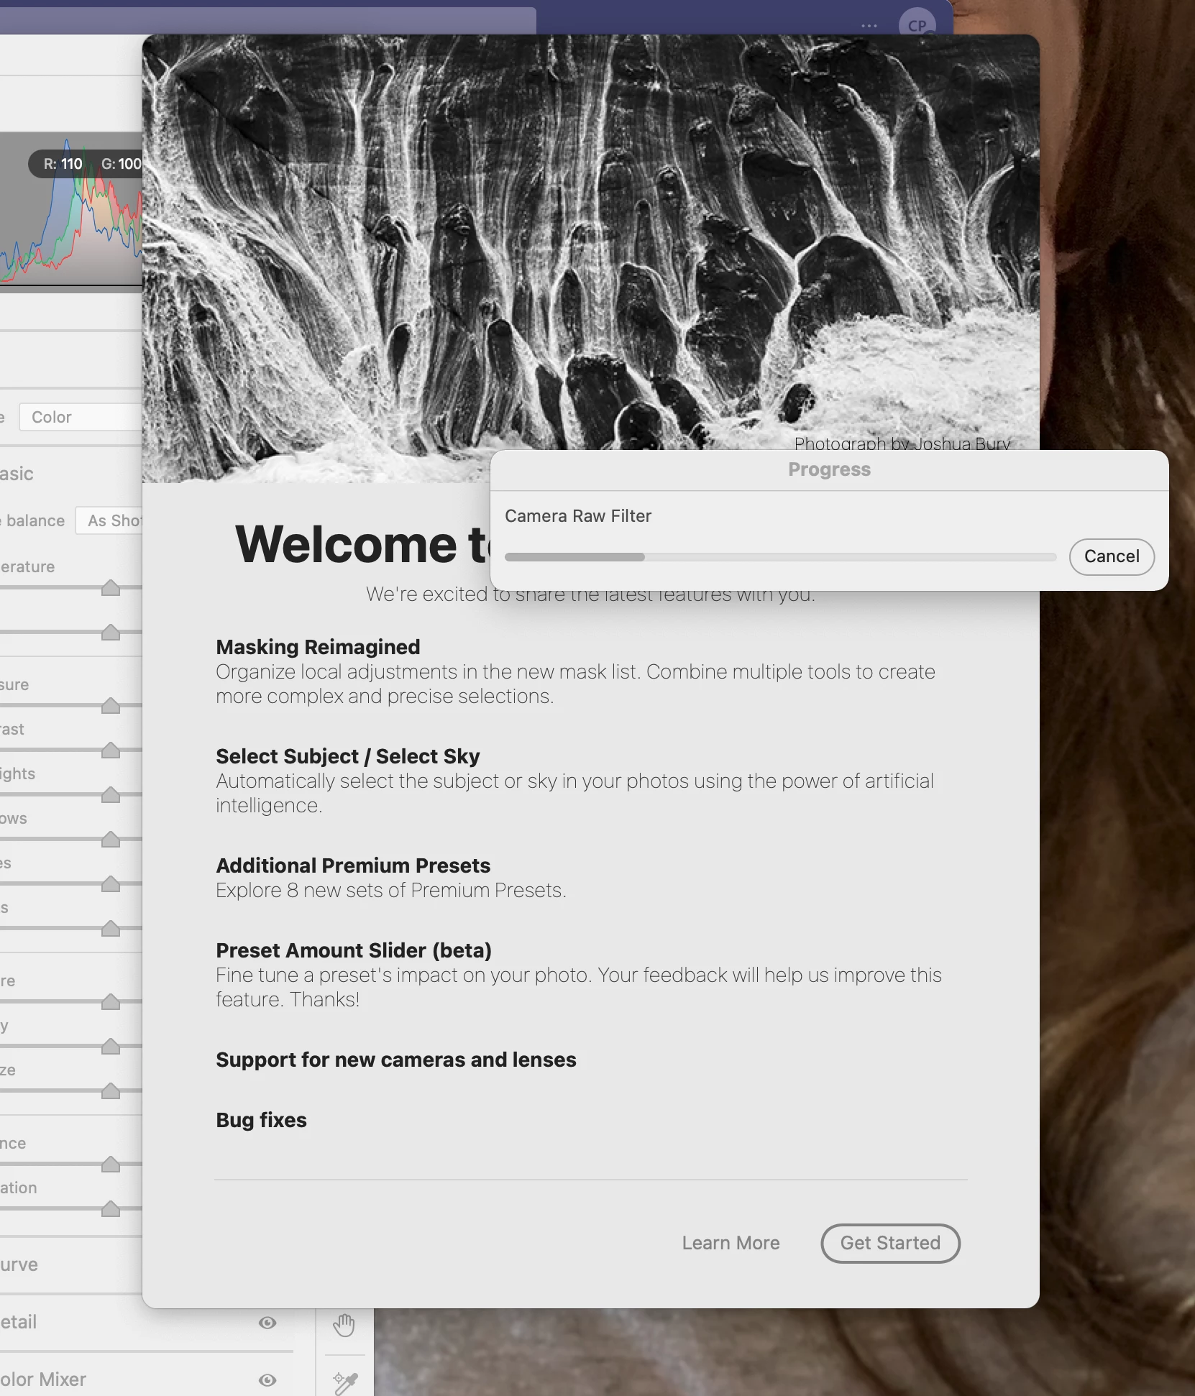Expand the Curve panel section
Screen dimensions: 1195x1396
[19, 1264]
